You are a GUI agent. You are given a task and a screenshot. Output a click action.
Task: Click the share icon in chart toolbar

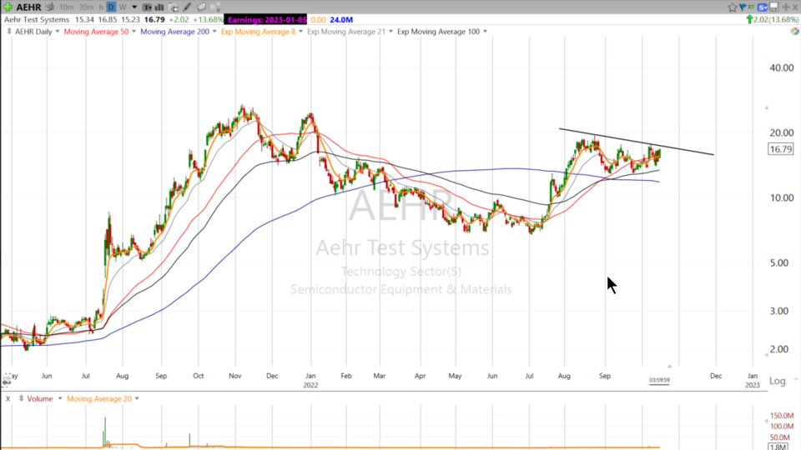(x=215, y=7)
